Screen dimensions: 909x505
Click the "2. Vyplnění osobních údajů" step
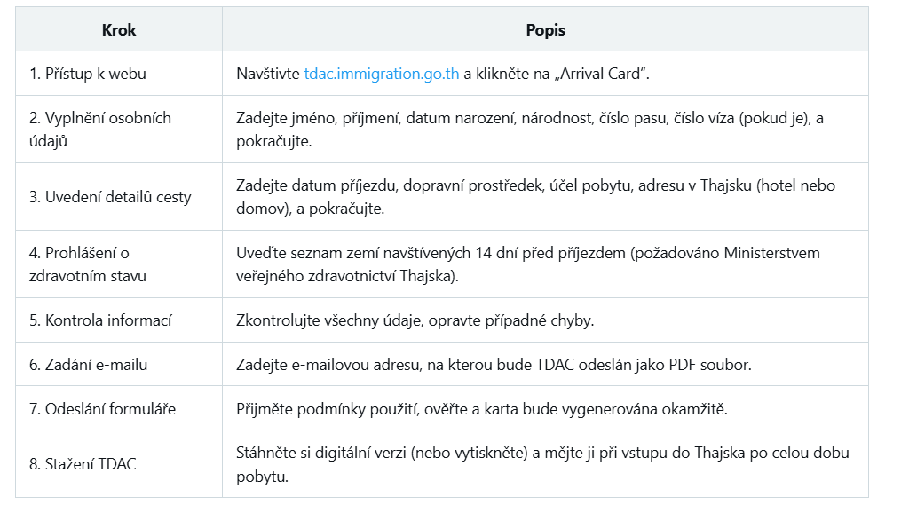pyautogui.click(x=99, y=130)
